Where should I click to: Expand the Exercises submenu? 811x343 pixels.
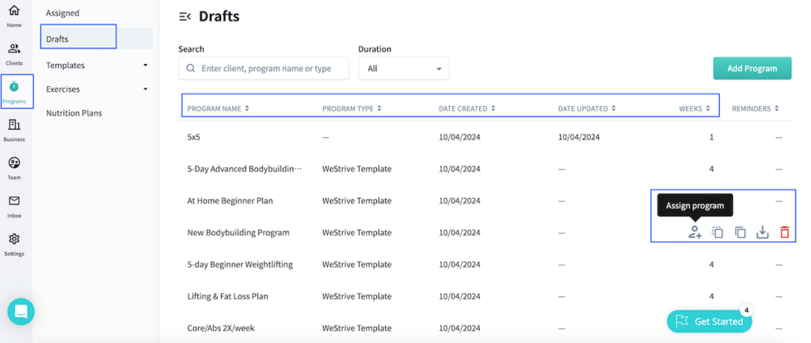145,90
